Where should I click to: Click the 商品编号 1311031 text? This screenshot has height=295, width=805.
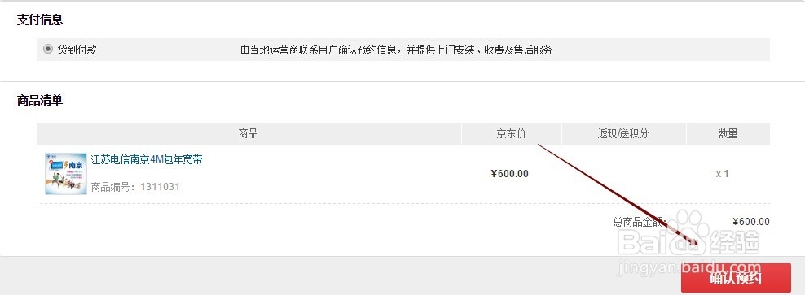tap(135, 186)
